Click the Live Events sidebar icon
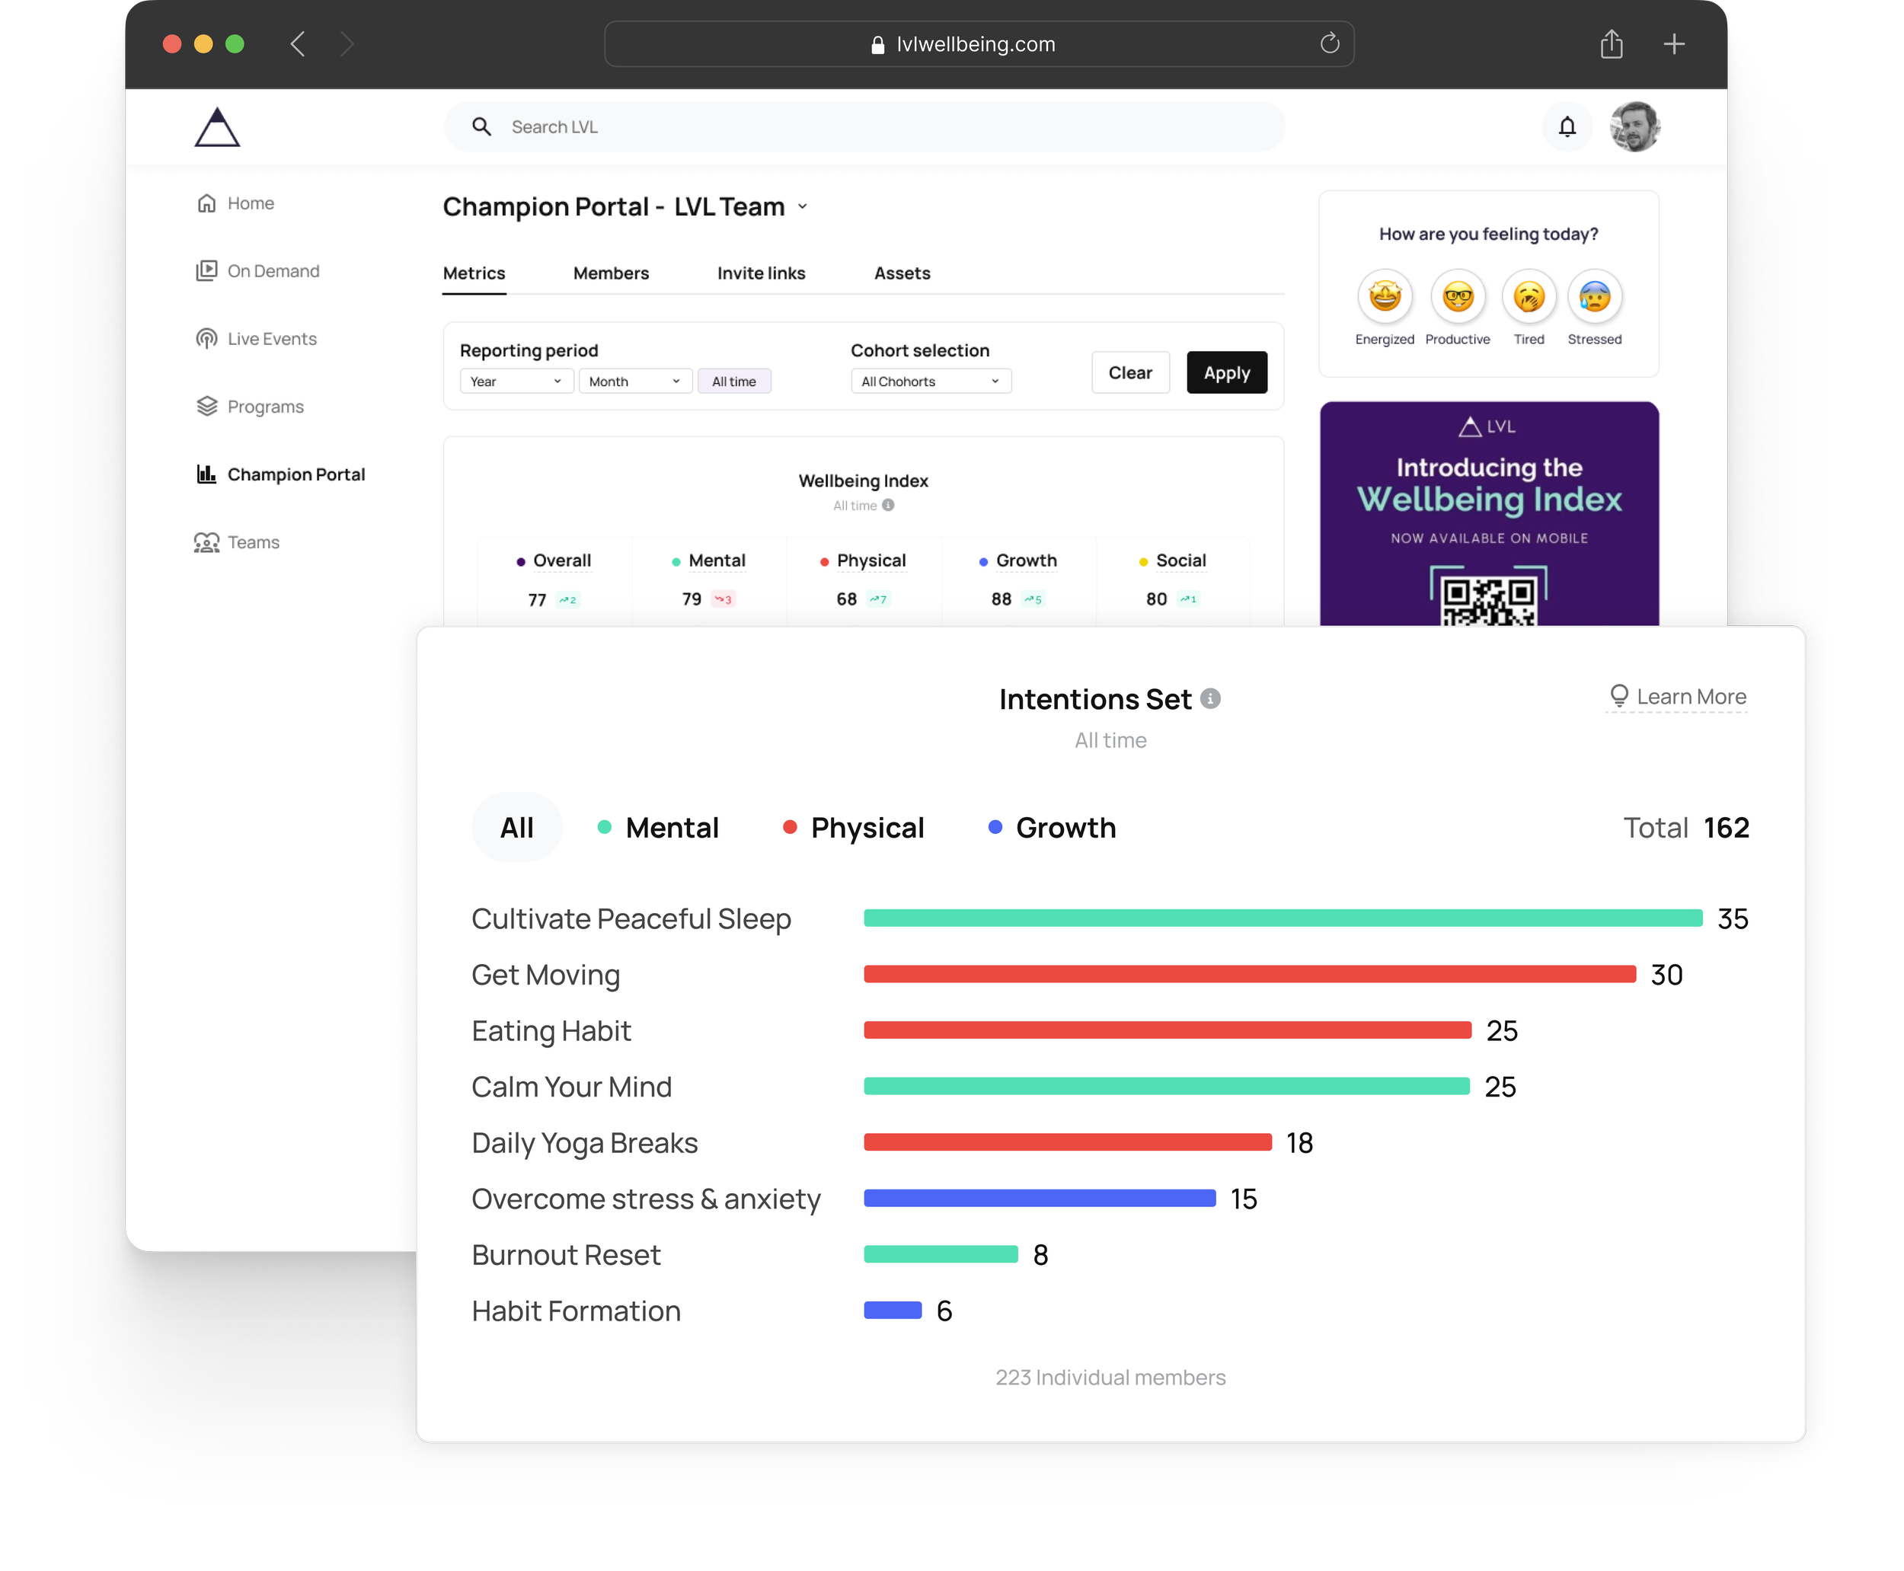Image resolution: width=1904 pixels, height=1571 pixels. (x=206, y=338)
